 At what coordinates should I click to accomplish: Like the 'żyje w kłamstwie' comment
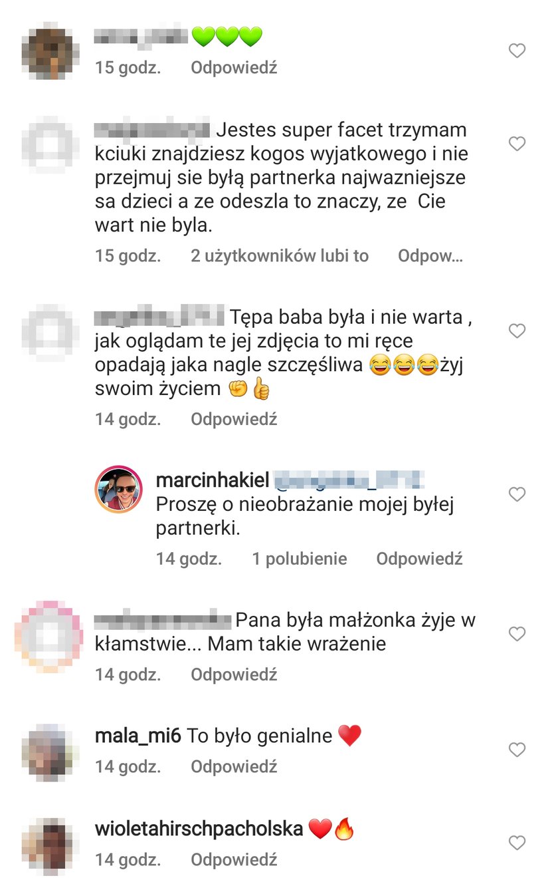coord(517,634)
